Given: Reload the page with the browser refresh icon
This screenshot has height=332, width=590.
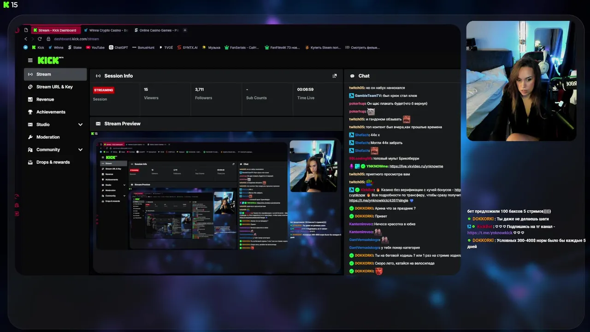Looking at the screenshot, I should click(x=40, y=39).
